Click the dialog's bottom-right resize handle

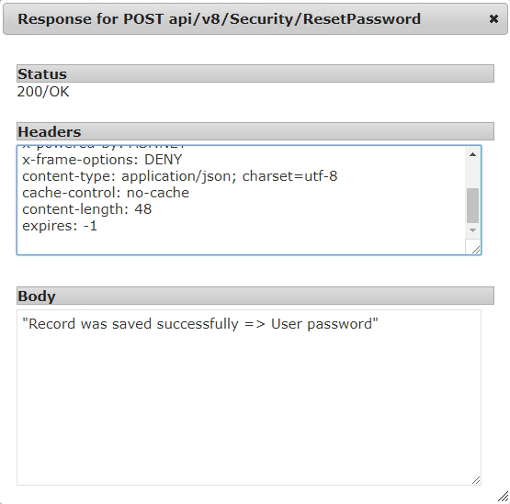[503, 497]
